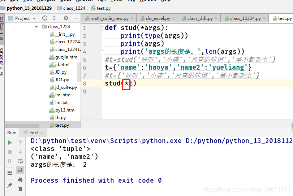Switch to do_excel.py tab
293x196 pixels.
pyautogui.click(x=158, y=18)
